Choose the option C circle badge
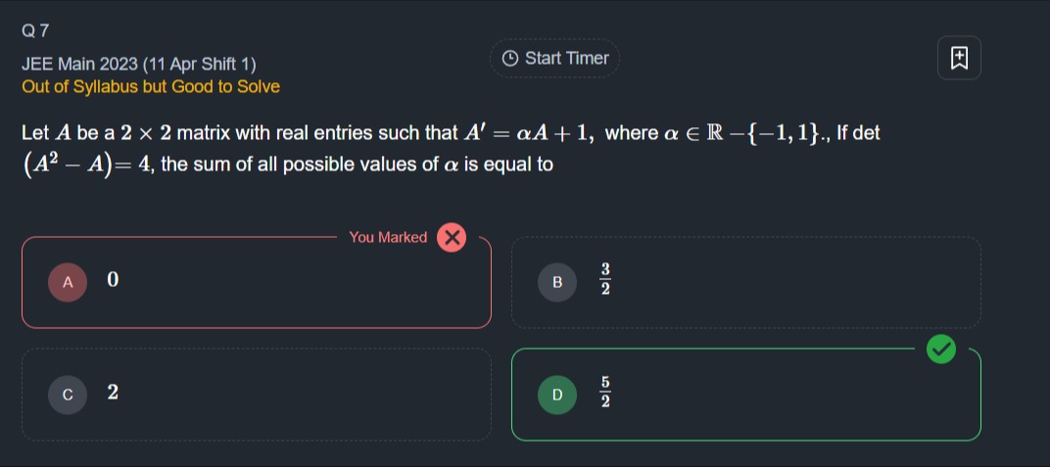 pyautogui.click(x=68, y=395)
